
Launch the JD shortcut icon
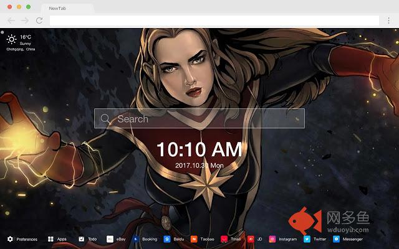(251, 239)
